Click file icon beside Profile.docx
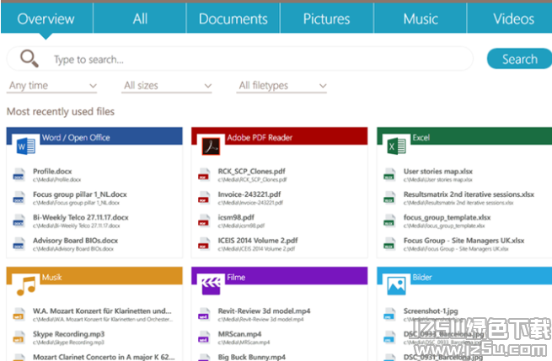The width and height of the screenshot is (552, 361). [x=19, y=175]
